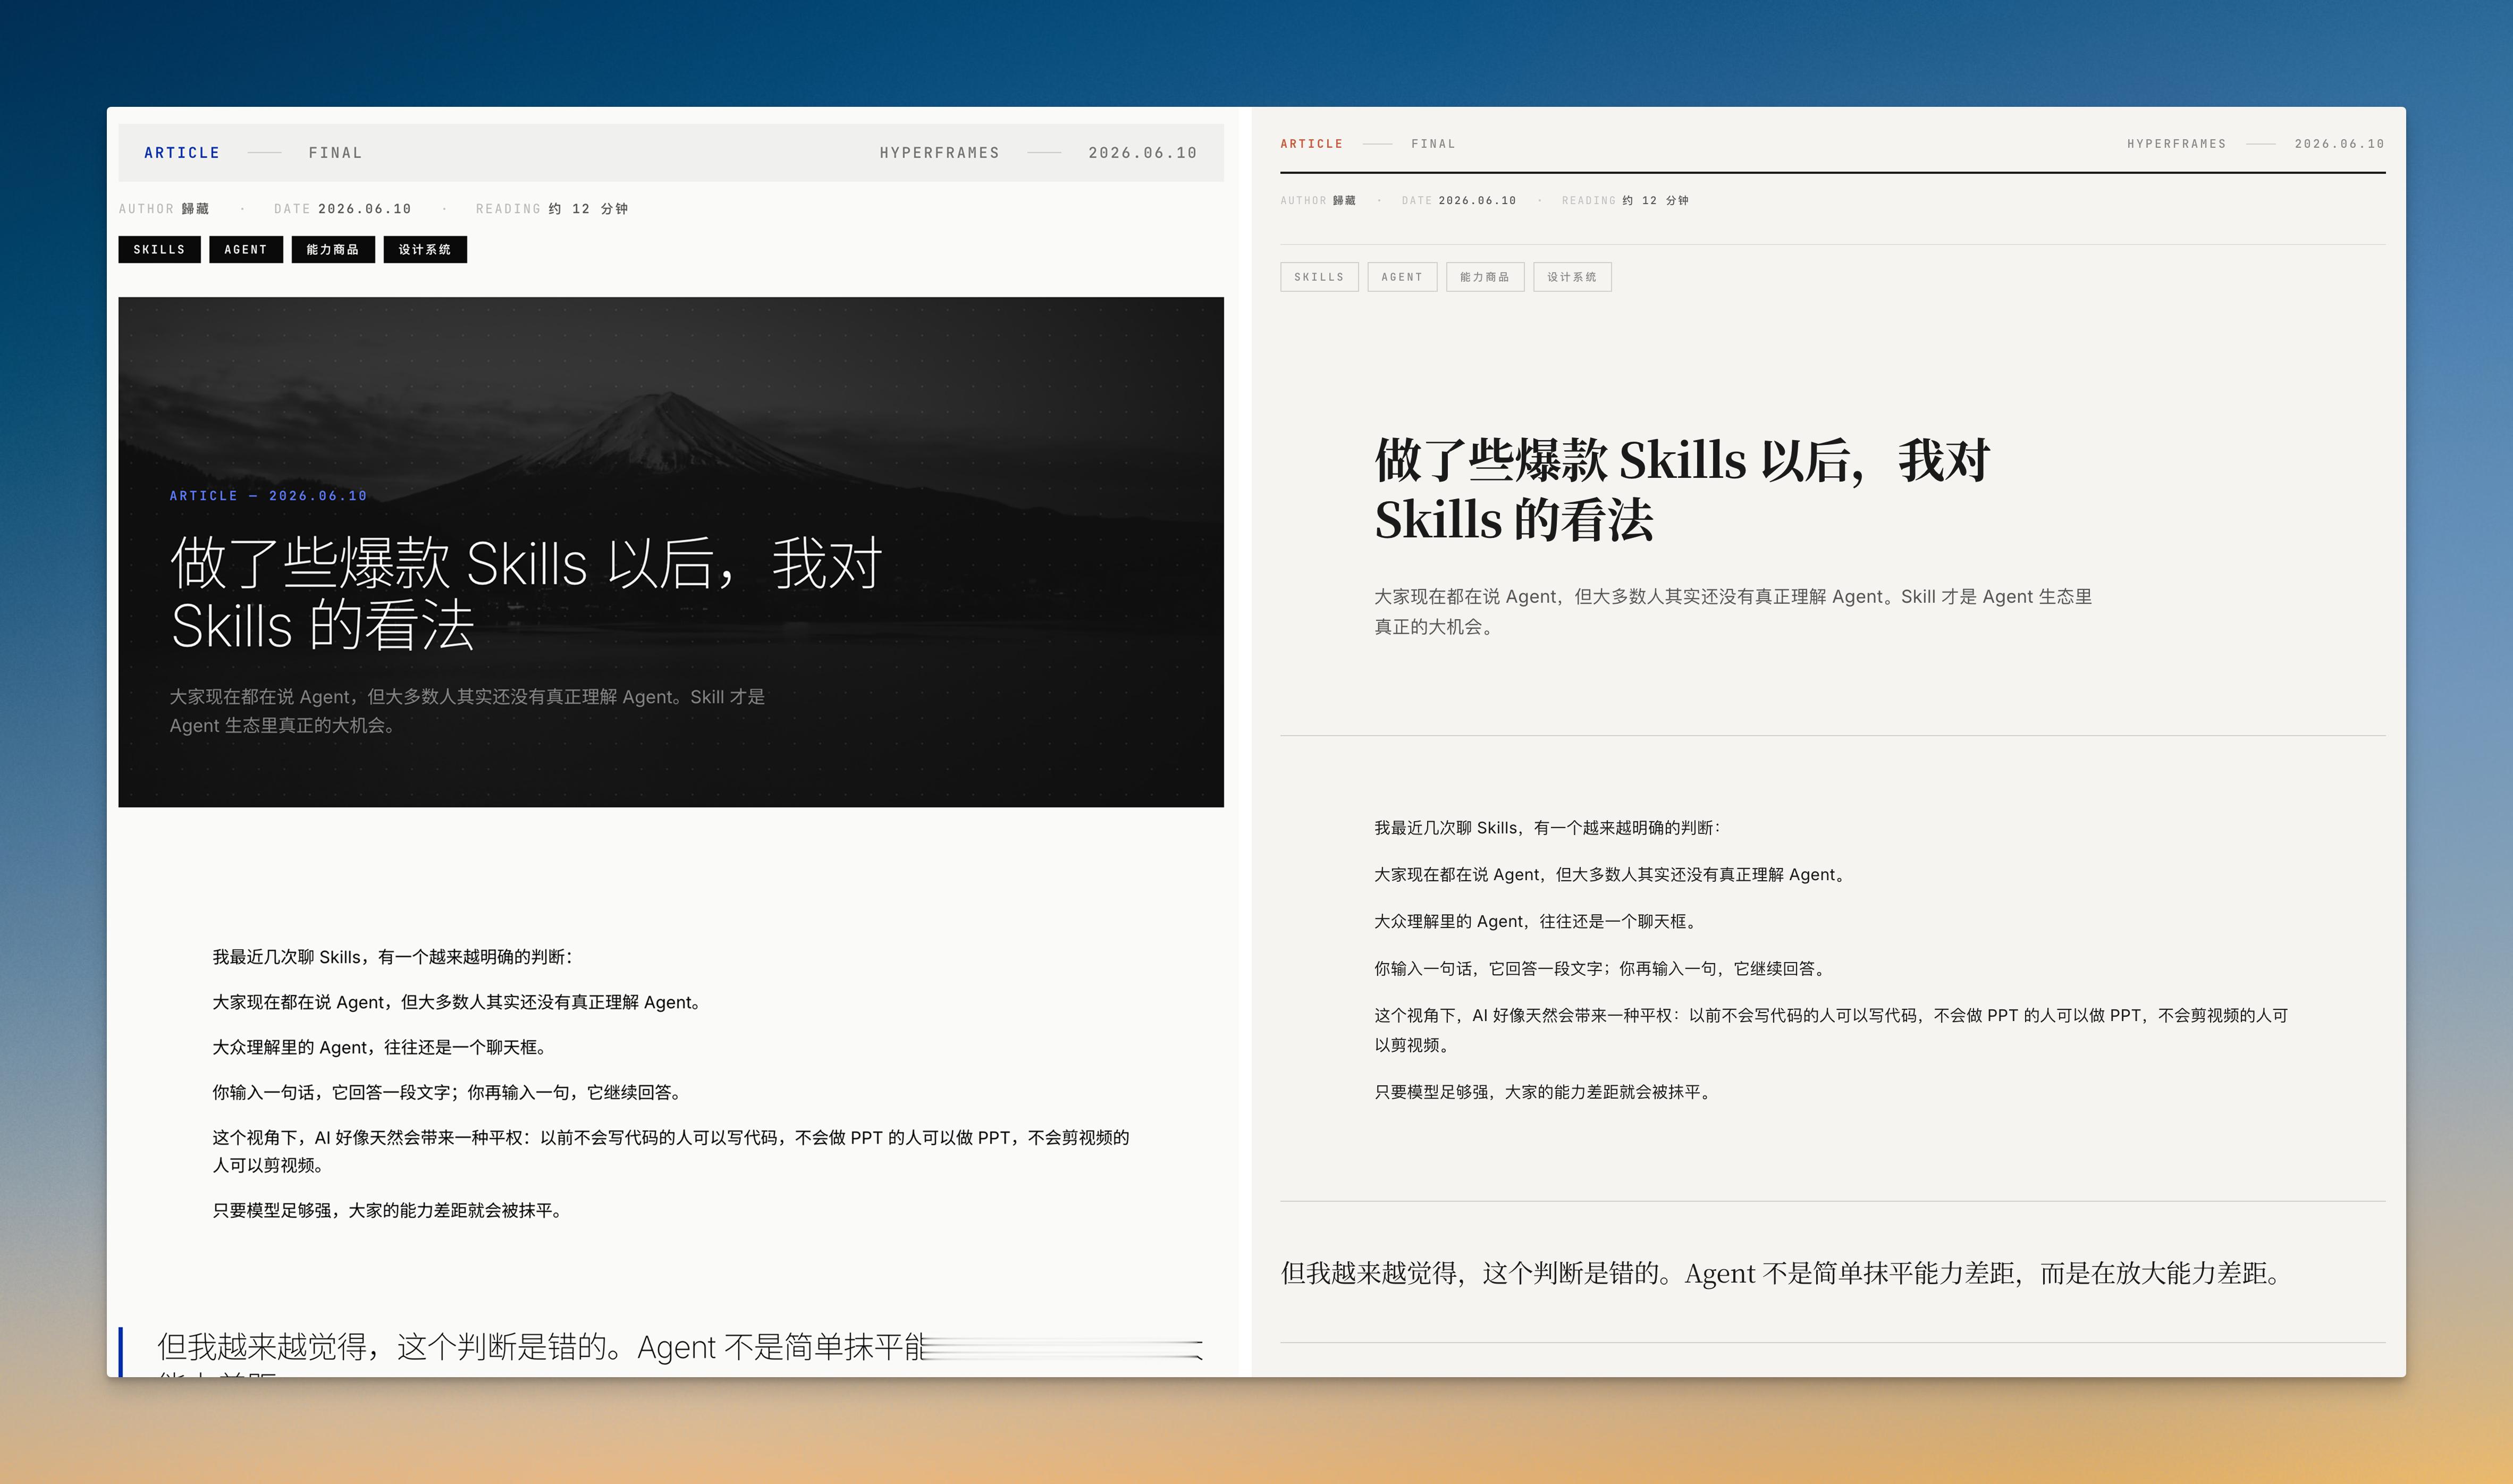Click the blue ARTICLE — 2026.06.10 hero caption
Viewport: 2513px width, 1484px height.
(268, 496)
